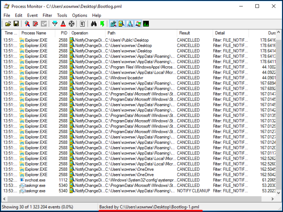The image size is (283, 212).
Task: Click the Find binoculars icon
Action: pos(94,24)
